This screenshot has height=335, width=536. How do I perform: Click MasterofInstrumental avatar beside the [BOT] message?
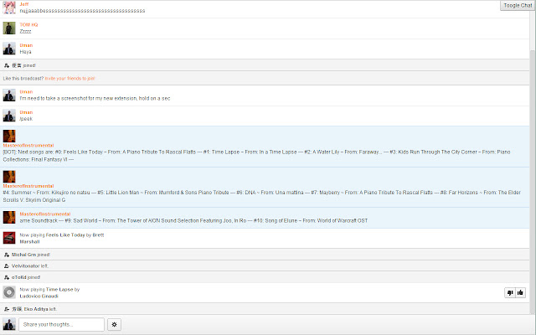click(x=8, y=135)
